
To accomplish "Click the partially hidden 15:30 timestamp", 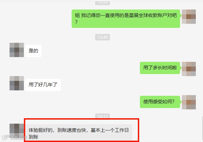I will click(103, 3).
